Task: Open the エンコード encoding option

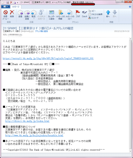Action: [x=93, y=18]
